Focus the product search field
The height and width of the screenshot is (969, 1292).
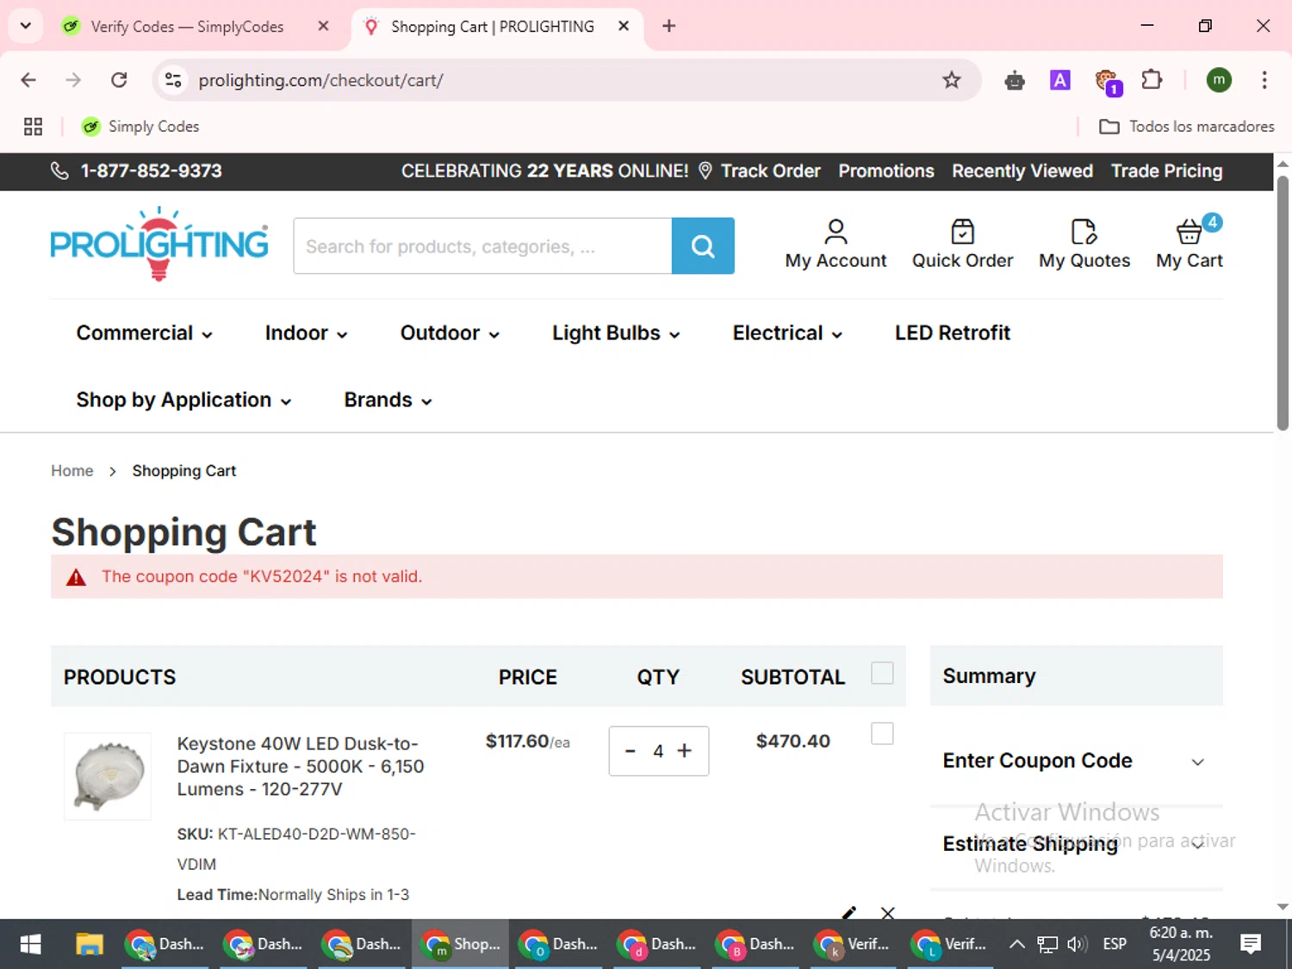482,246
